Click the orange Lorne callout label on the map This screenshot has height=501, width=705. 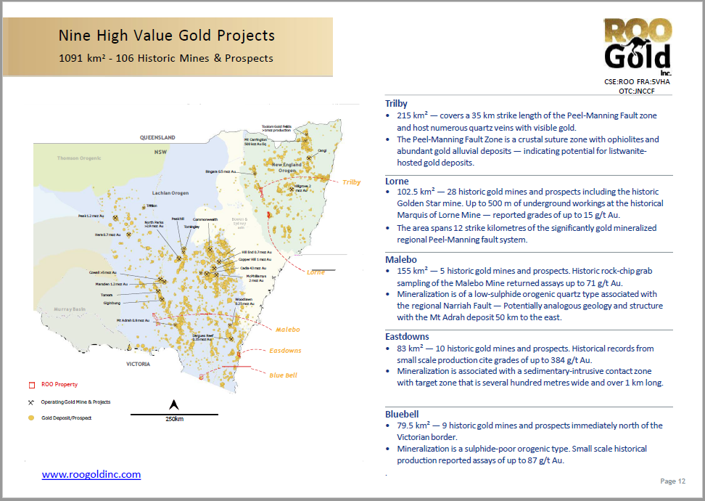click(x=316, y=272)
